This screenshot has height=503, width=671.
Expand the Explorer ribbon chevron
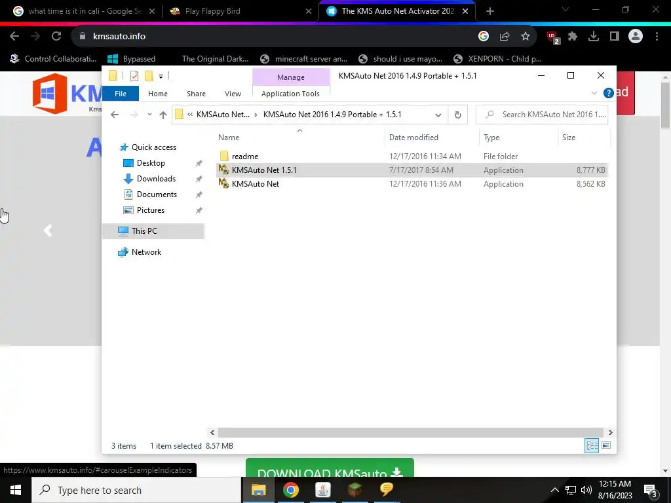(x=594, y=93)
